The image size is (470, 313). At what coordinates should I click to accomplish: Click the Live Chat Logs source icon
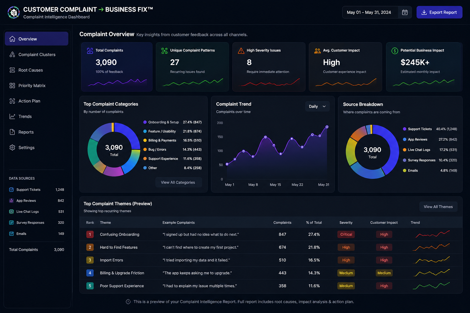point(11,212)
